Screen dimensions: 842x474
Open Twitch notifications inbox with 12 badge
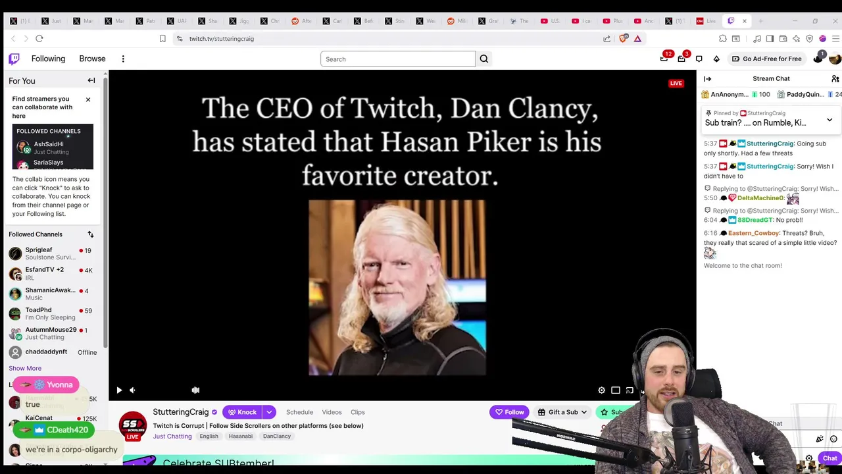tap(664, 59)
